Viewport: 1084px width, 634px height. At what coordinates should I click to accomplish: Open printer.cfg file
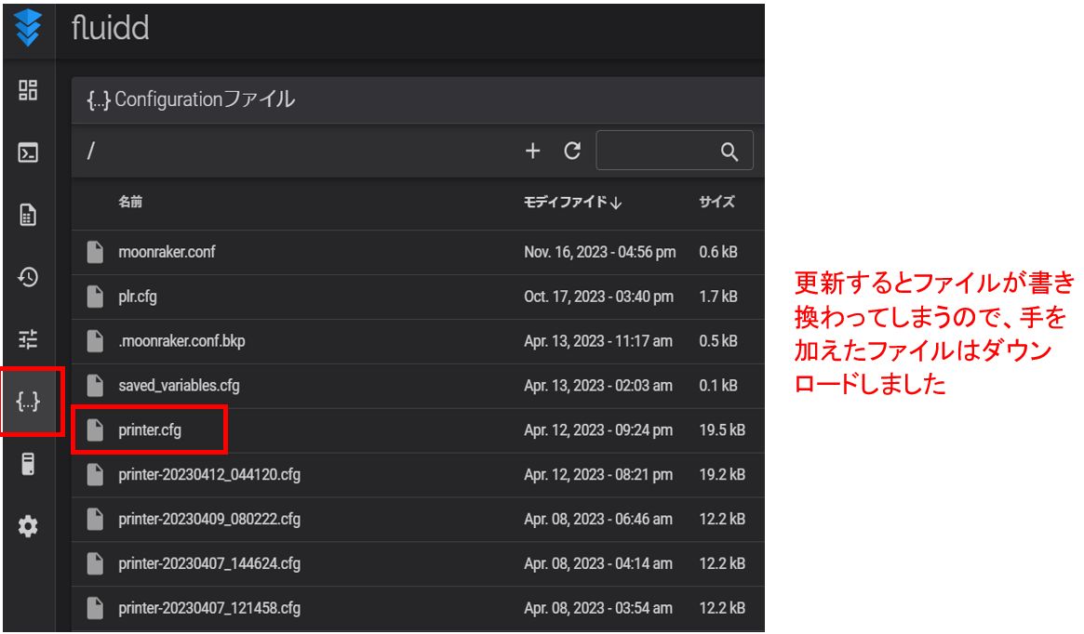[149, 430]
